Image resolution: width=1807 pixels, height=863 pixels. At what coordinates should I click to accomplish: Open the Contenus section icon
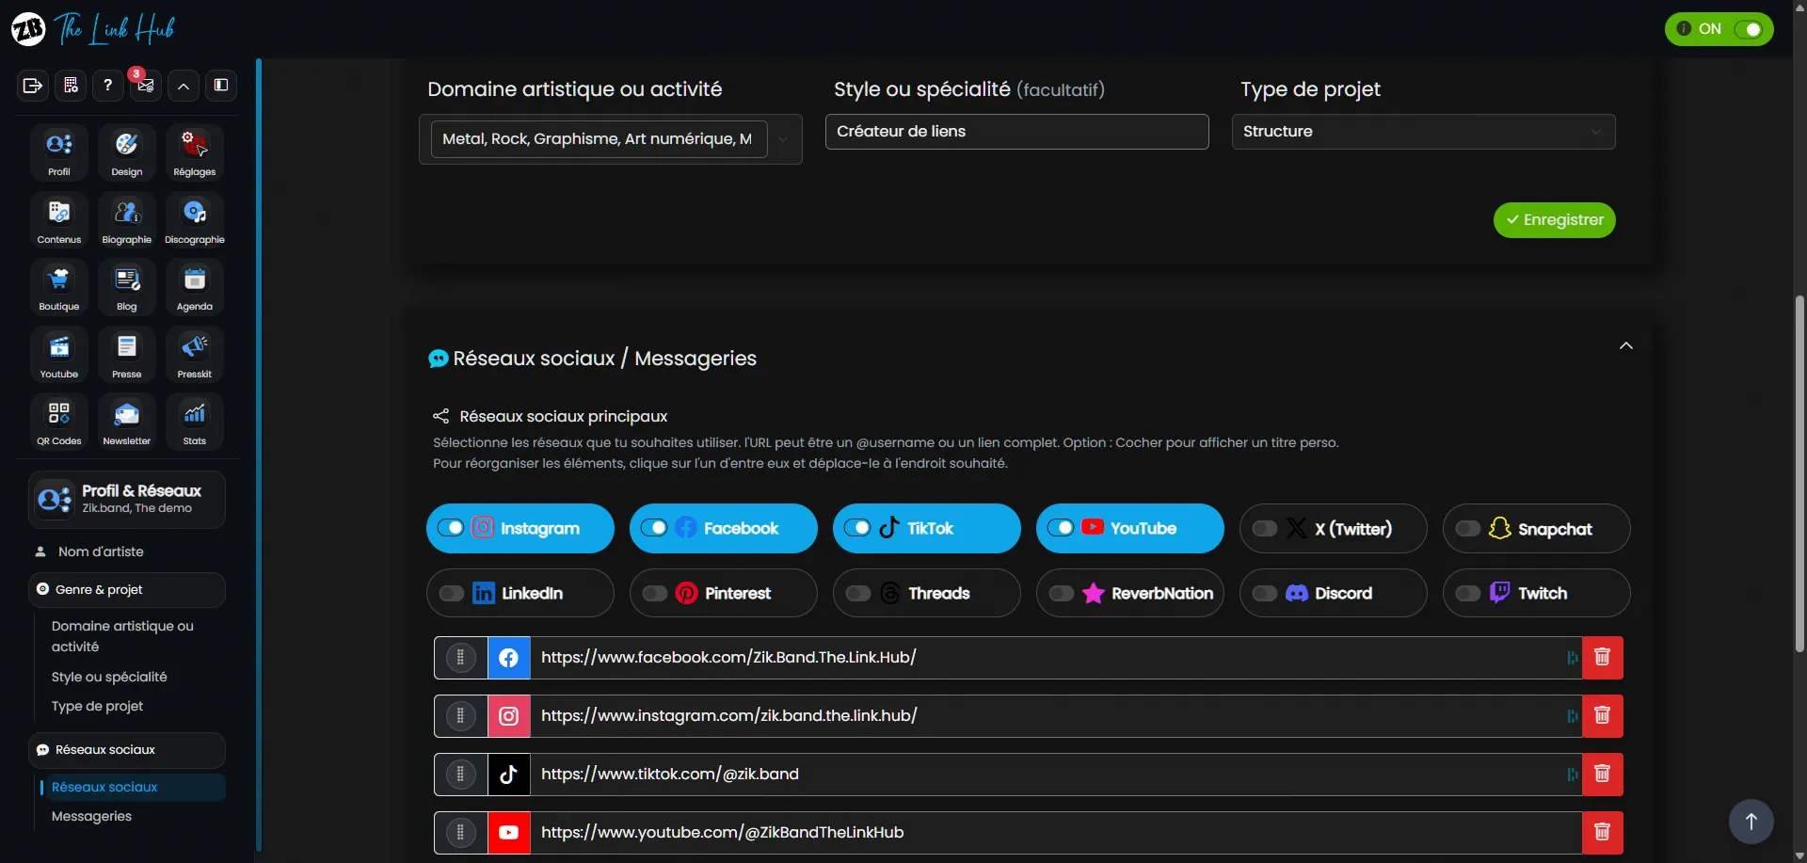click(59, 219)
